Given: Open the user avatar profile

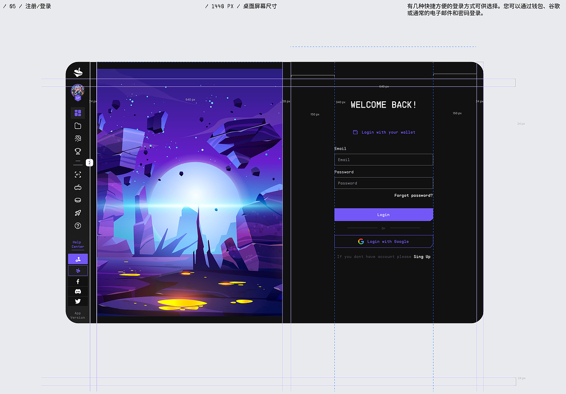Looking at the screenshot, I should 78,92.
